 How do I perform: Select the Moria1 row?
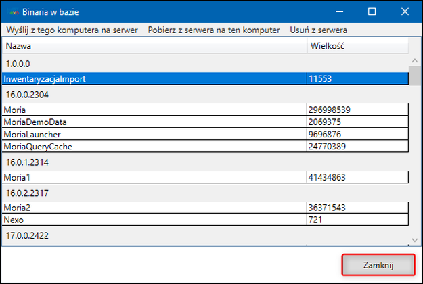point(205,177)
